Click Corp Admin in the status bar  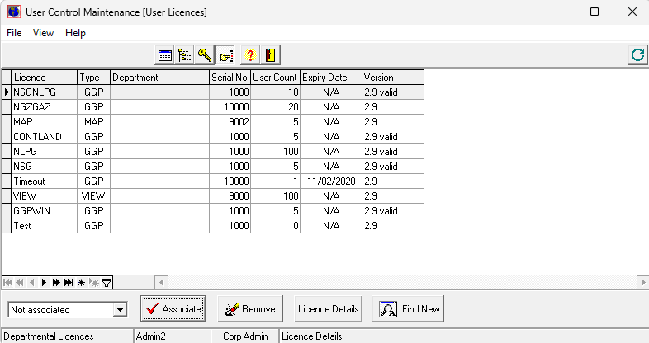click(x=245, y=336)
